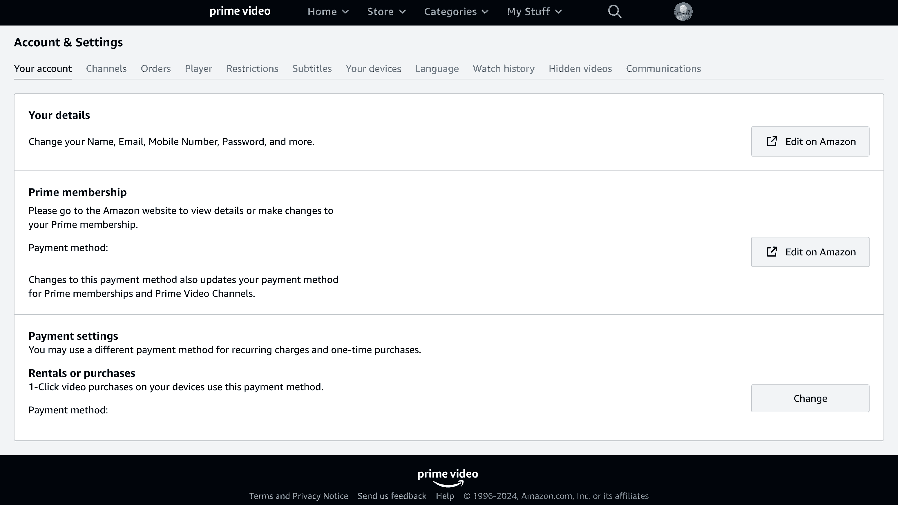Viewport: 898px width, 505px height.
Task: Open the search icon overlay
Action: click(615, 11)
